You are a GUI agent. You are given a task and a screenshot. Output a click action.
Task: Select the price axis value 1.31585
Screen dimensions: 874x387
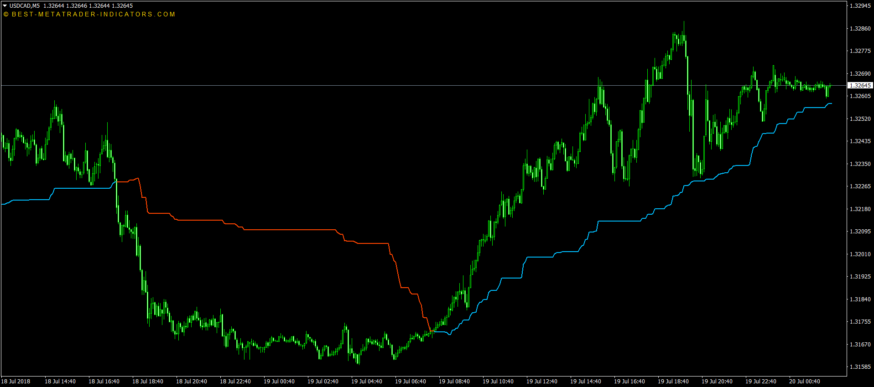(860, 367)
